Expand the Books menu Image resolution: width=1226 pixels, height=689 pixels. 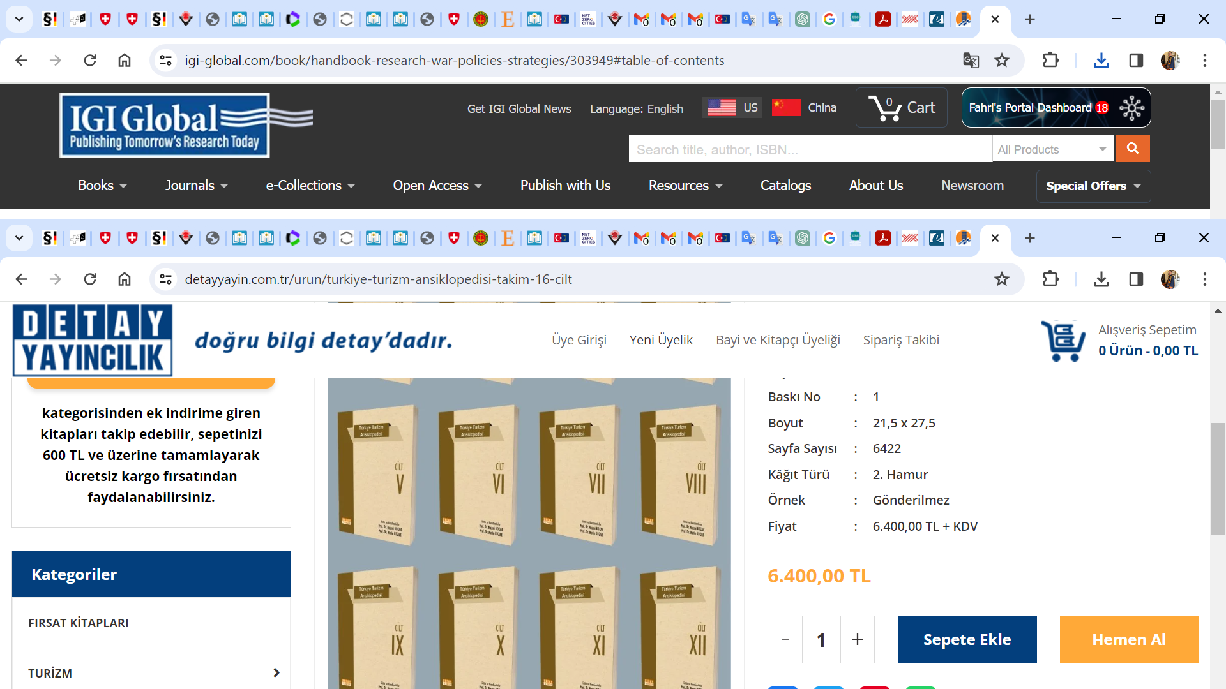[102, 186]
